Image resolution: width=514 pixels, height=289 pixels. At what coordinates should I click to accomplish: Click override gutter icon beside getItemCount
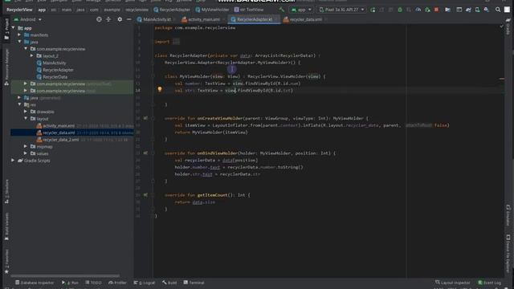pyautogui.click(x=145, y=195)
